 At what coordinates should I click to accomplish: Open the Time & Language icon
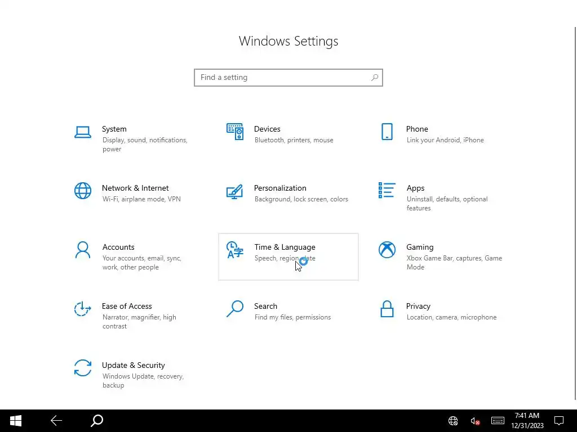pos(235,250)
